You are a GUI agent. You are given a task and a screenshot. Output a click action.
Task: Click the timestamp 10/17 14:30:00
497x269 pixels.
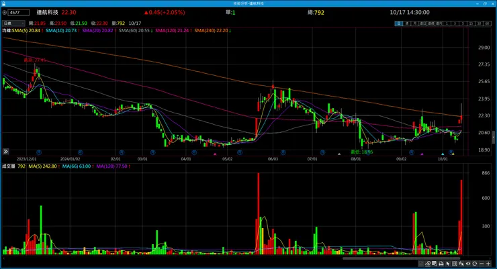[410, 12]
